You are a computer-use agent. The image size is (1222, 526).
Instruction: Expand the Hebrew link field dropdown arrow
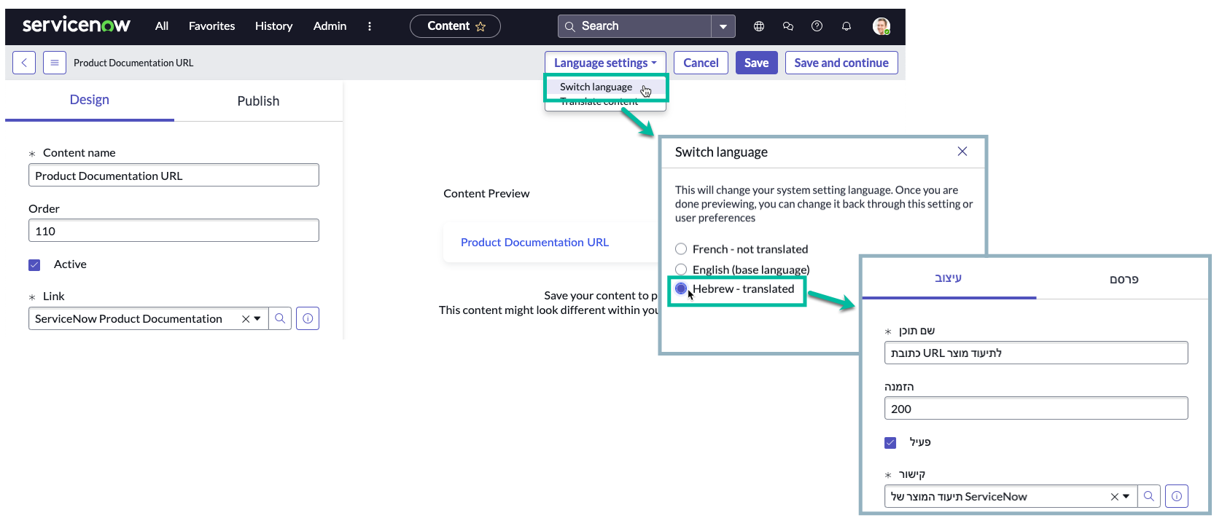click(1126, 497)
